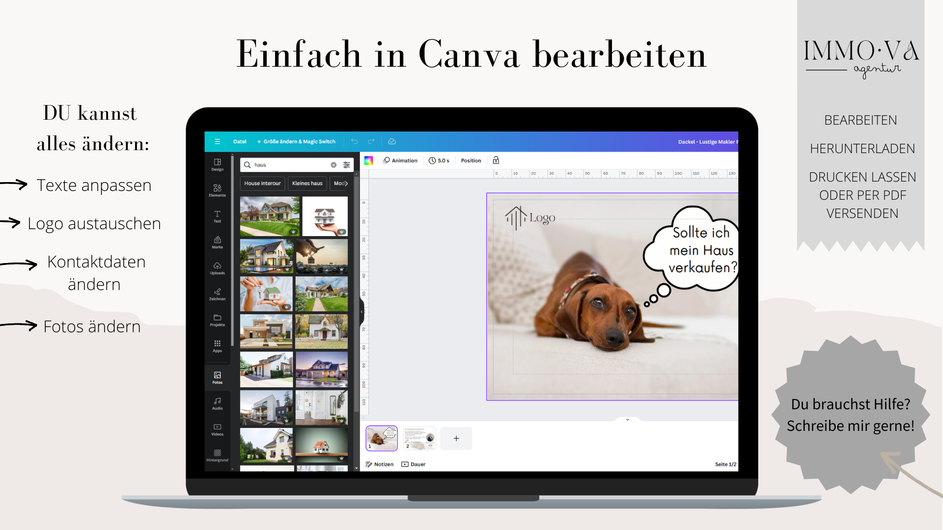The width and height of the screenshot is (943, 530).
Task: Click the Position button
Action: tap(471, 160)
